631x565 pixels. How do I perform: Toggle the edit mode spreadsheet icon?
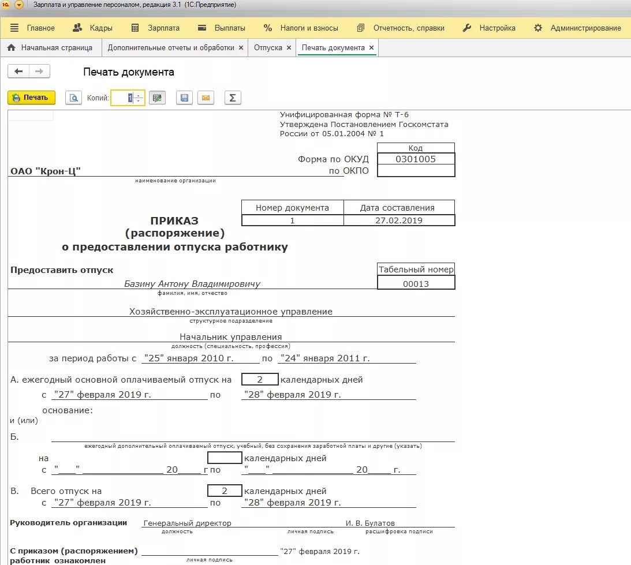pos(158,98)
